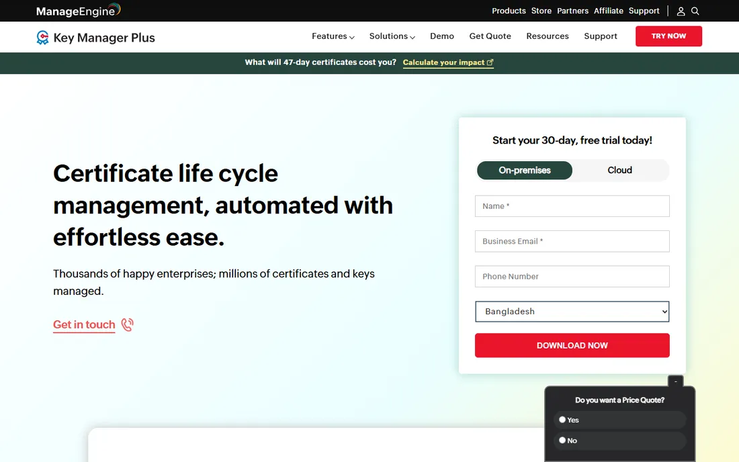Open the Demo menu item
This screenshot has width=739, height=462.
[441, 36]
